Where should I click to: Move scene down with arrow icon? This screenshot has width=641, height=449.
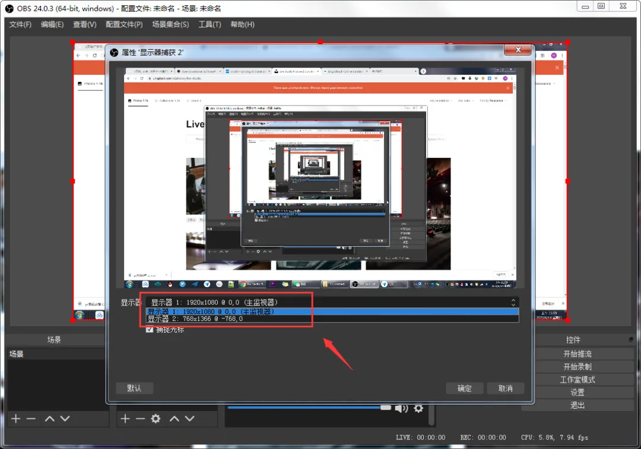tap(65, 419)
